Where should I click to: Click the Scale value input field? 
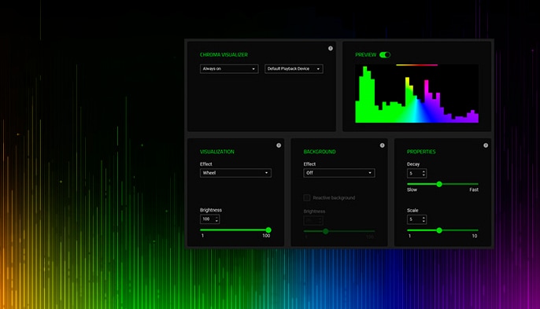[x=416, y=219]
